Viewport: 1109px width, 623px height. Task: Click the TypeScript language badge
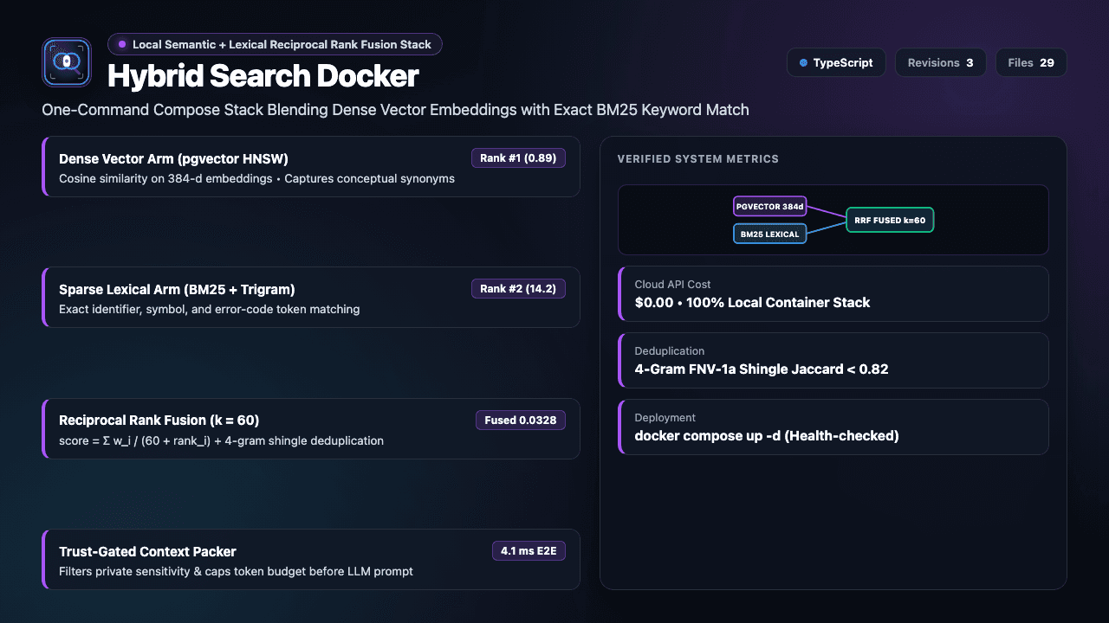click(836, 63)
